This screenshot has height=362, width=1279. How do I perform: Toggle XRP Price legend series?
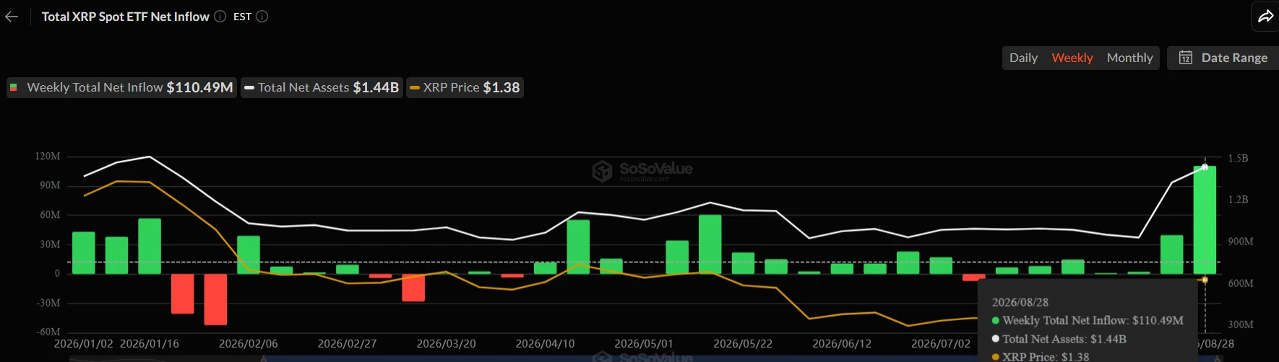[x=465, y=87]
